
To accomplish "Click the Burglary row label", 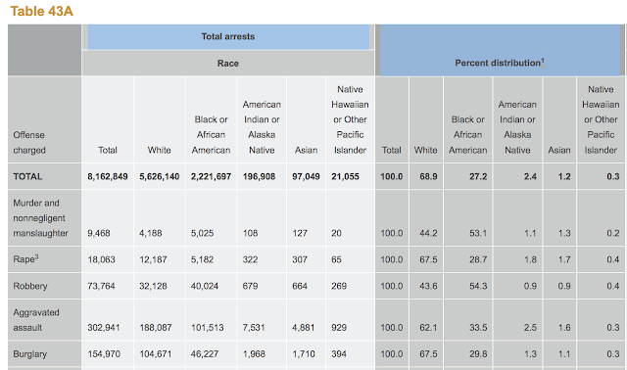I will click(30, 354).
